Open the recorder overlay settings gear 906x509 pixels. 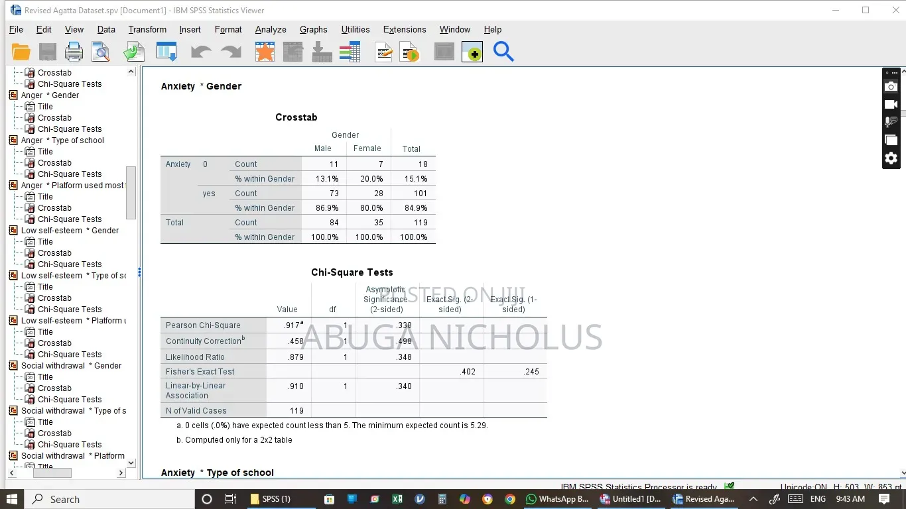[x=891, y=158]
